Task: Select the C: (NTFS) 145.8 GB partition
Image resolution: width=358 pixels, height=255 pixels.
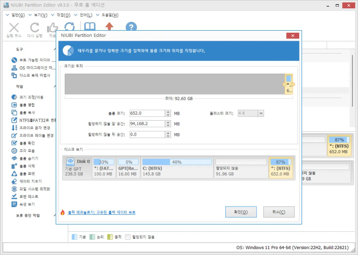Action: (177, 168)
